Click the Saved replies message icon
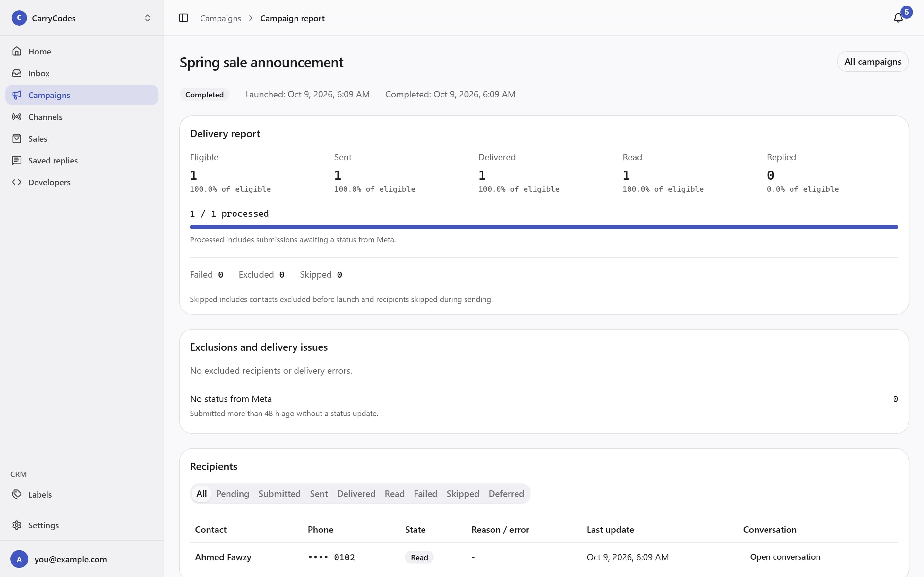 (16, 160)
